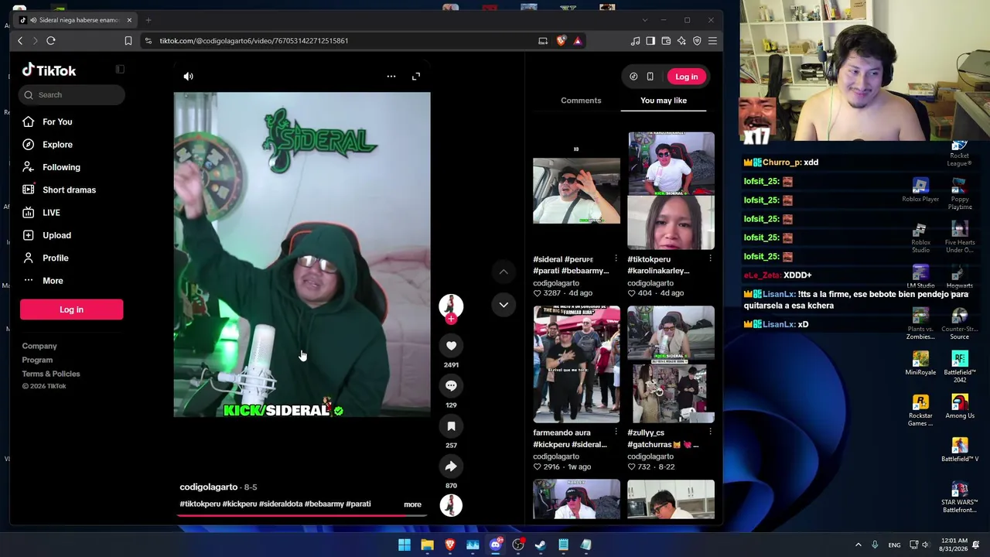Click the address bar URL

[x=254, y=41]
